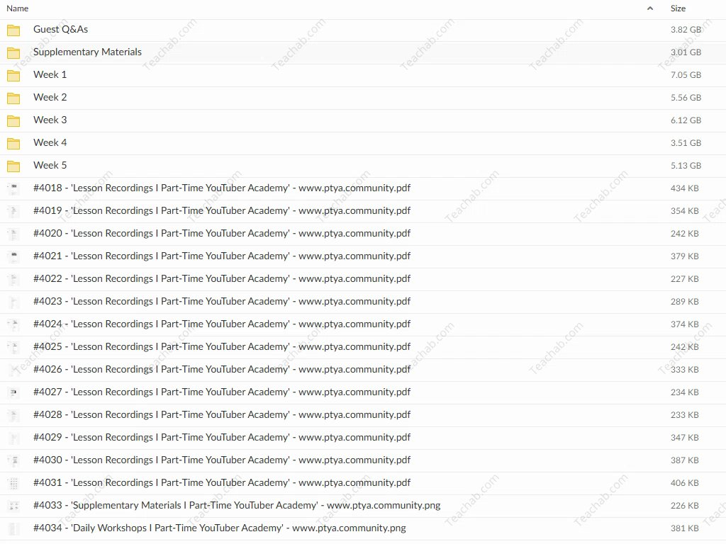The width and height of the screenshot is (726, 544).
Task: Open #4026 Lesson Recordings PDF file name
Action: tap(222, 369)
